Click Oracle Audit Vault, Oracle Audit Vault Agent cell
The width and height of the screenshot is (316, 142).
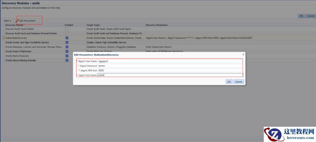coord(109,29)
